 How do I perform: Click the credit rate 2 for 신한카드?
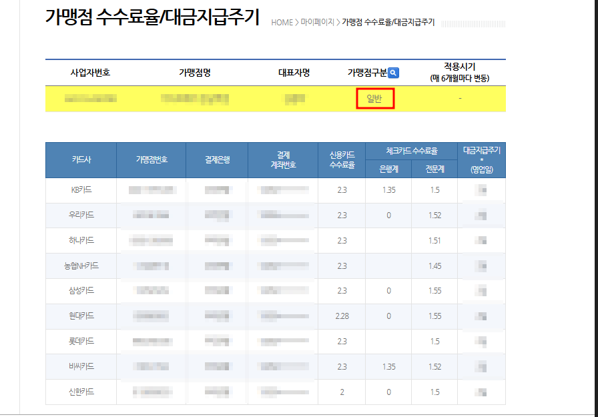342,392
